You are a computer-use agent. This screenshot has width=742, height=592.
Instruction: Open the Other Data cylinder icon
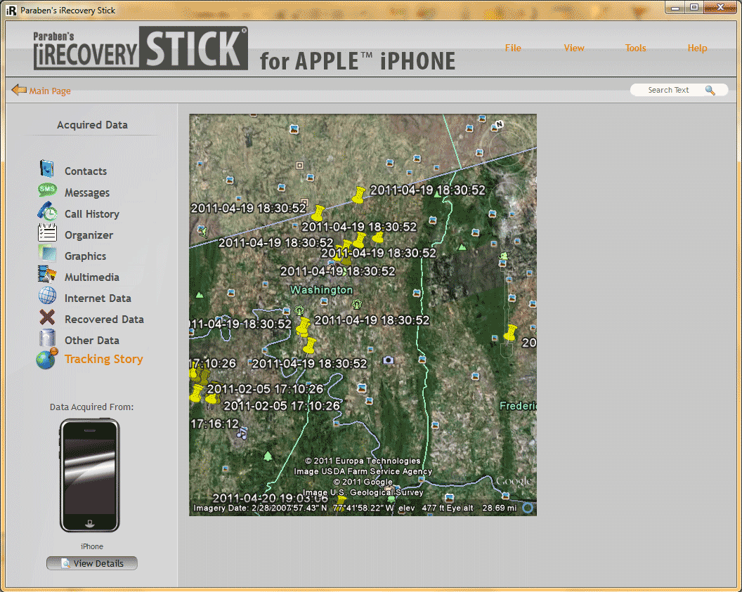(47, 338)
